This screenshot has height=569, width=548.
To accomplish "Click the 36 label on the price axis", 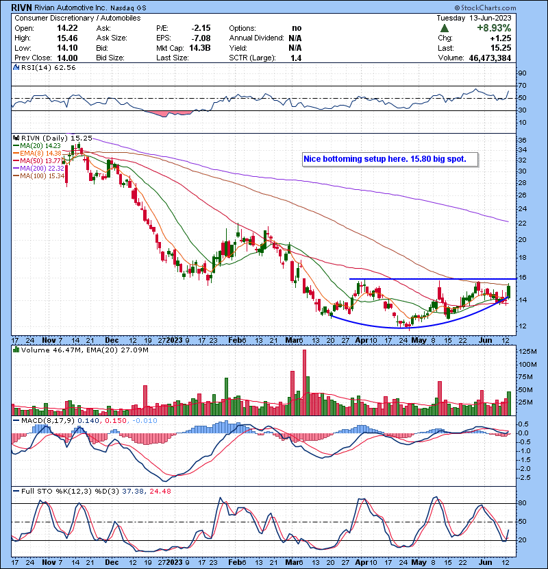I will (523, 140).
